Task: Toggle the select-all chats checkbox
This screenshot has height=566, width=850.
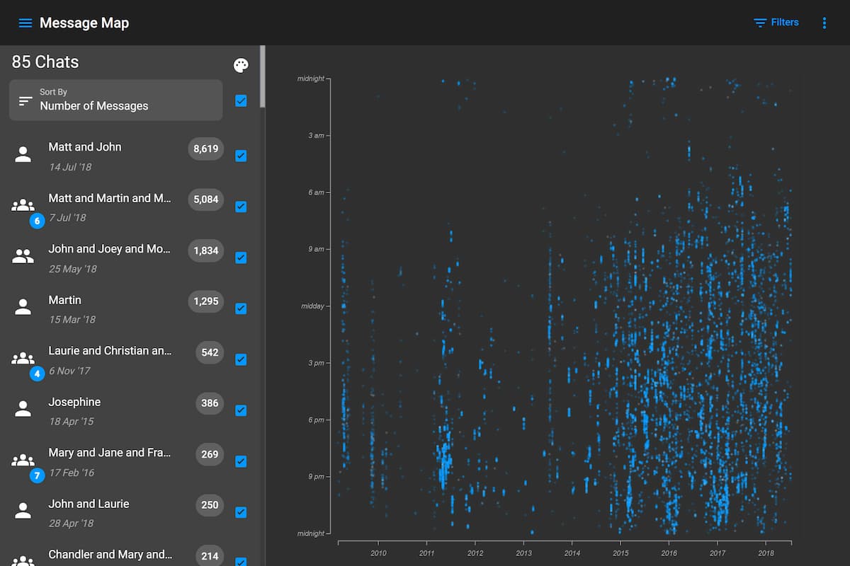Action: click(241, 100)
